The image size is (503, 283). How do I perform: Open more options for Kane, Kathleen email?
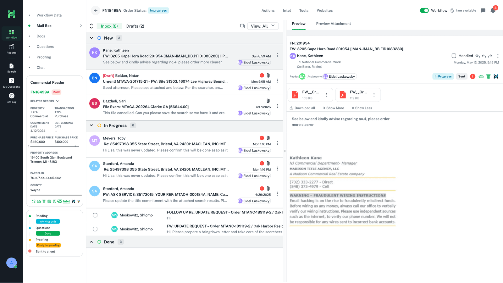coord(277,55)
